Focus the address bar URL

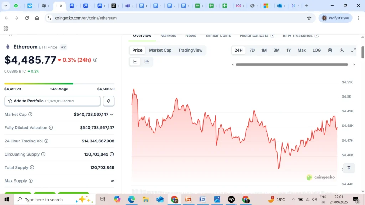click(86, 18)
